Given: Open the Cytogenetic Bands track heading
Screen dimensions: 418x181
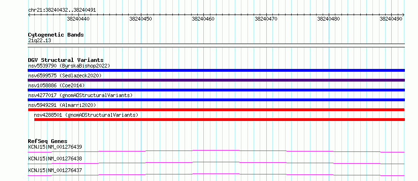Looking at the screenshot, I should pos(56,35).
